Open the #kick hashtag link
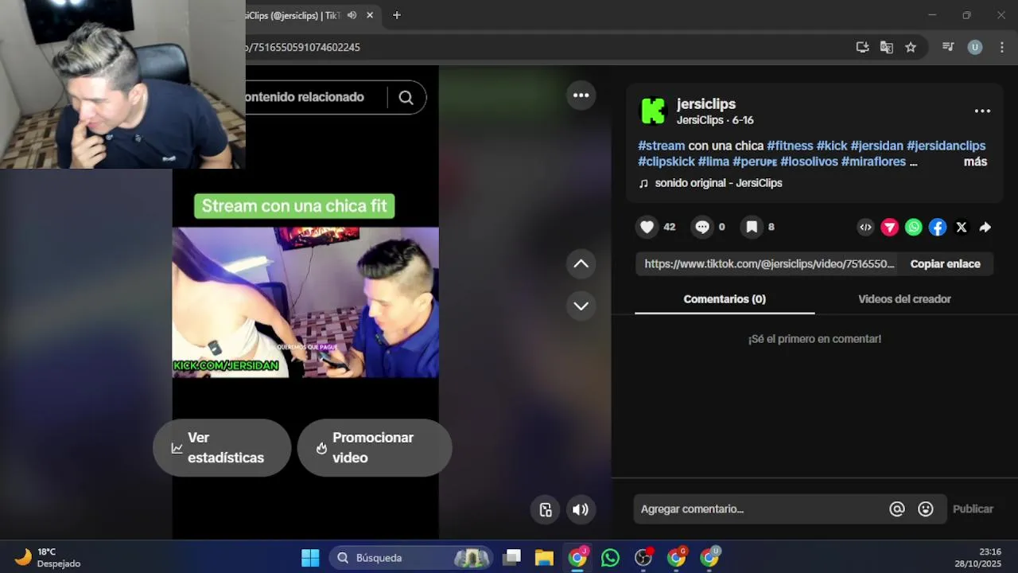1018x573 pixels. [x=832, y=146]
